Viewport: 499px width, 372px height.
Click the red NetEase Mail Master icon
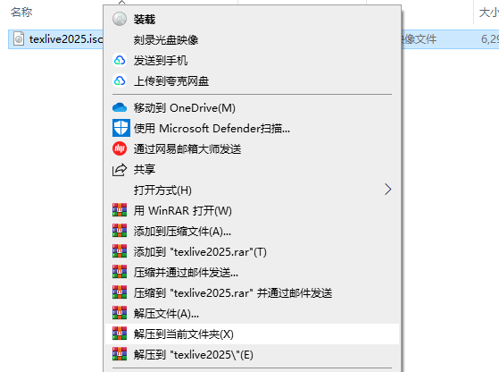[x=120, y=148]
